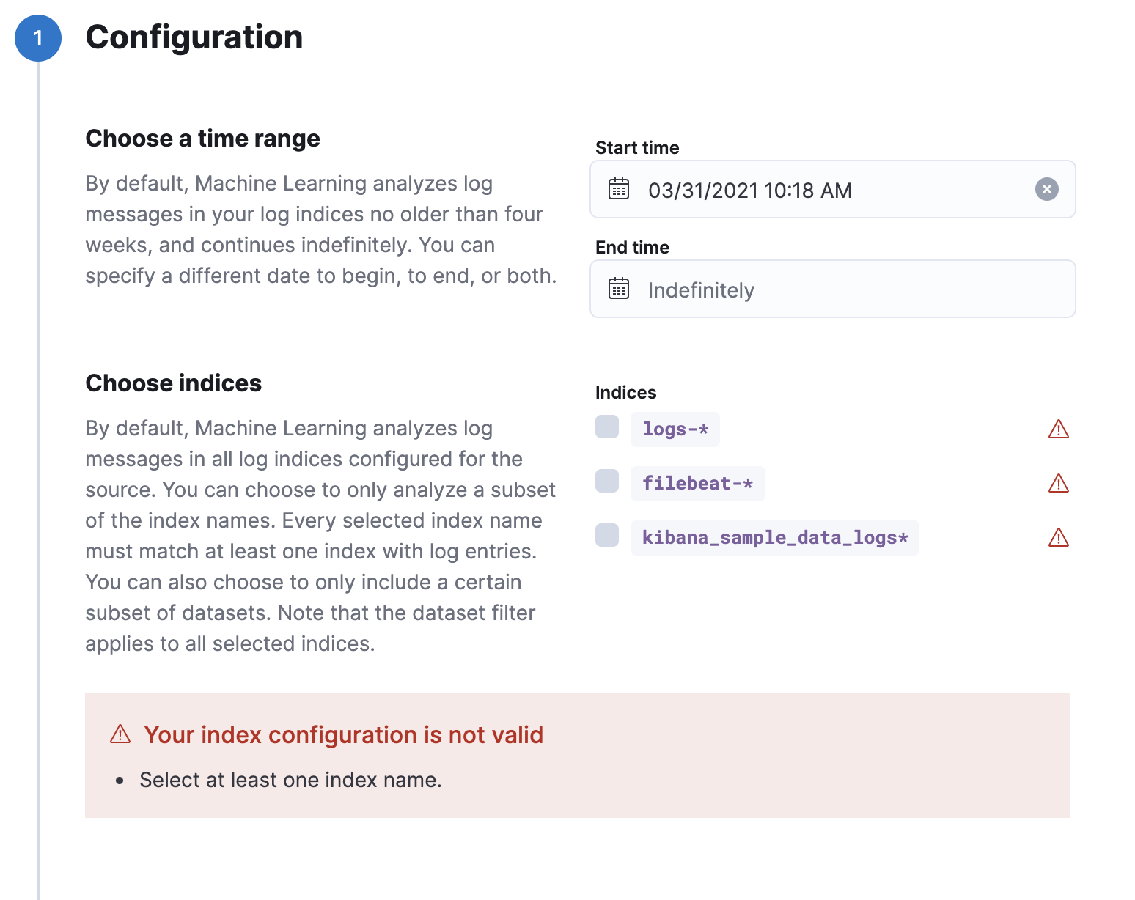This screenshot has height=900, width=1135.
Task: Open the Start time date picker field
Action: 807,190
